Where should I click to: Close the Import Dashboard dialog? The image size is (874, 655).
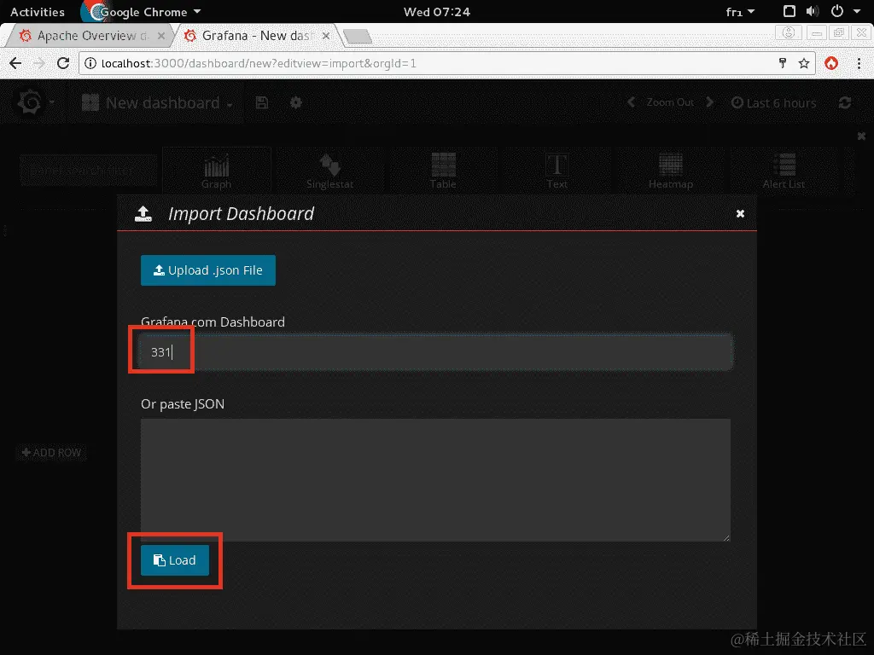pos(740,214)
